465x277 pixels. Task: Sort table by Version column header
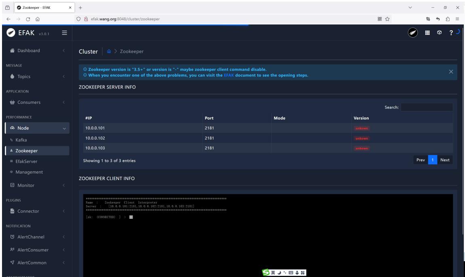(402, 118)
